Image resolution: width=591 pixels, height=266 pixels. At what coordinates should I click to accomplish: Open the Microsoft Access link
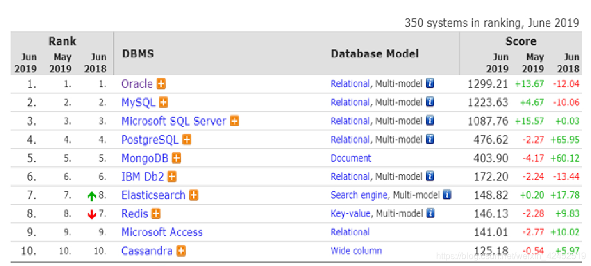point(162,232)
